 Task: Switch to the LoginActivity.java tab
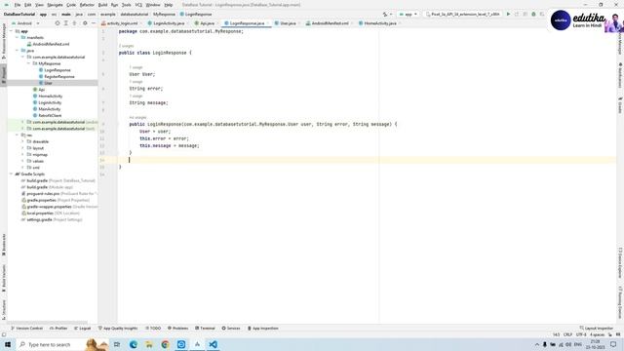pyautogui.click(x=169, y=23)
